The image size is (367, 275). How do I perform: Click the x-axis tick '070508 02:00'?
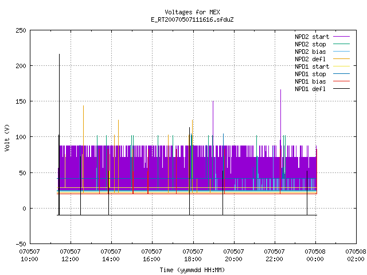point(356,256)
